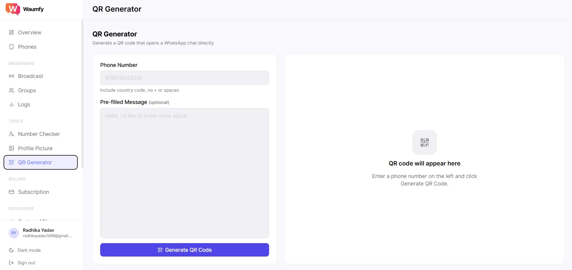The height and width of the screenshot is (270, 572).
Task: Click the Number Checker user-search icon
Action: (x=11, y=134)
